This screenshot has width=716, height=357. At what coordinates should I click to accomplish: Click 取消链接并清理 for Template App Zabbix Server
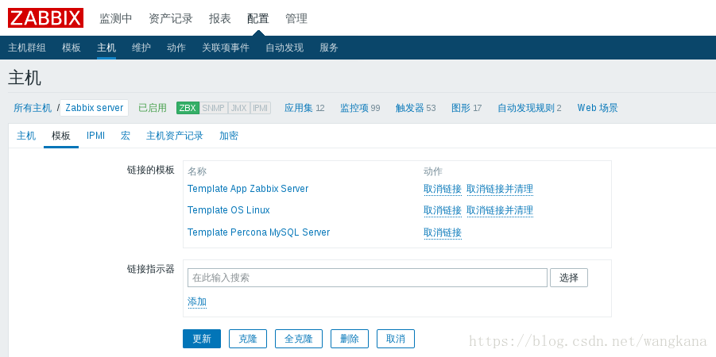coord(500,189)
